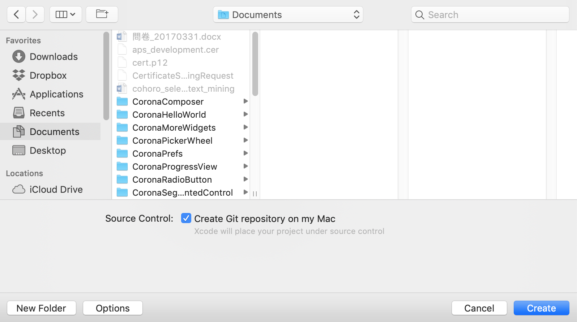Click the Recents sidebar icon

(x=19, y=113)
